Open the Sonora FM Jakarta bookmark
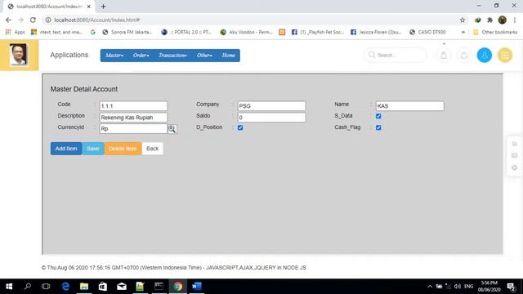The height and width of the screenshot is (294, 523). pyautogui.click(x=127, y=32)
